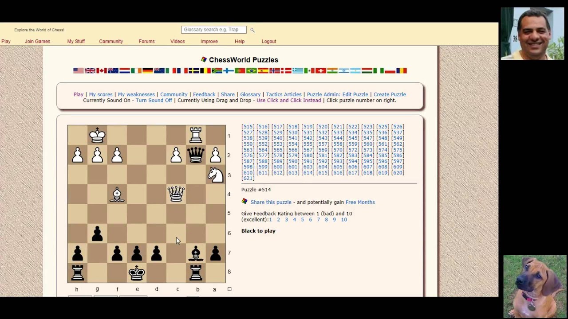Click the "Puzzle #514" label
The width and height of the screenshot is (568, 319).
(x=256, y=190)
